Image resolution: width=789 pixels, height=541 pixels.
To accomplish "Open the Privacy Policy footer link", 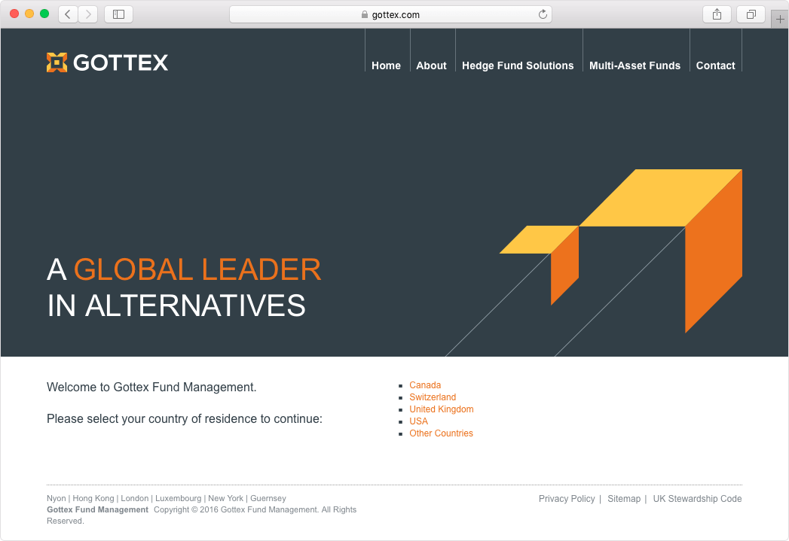I will point(567,499).
